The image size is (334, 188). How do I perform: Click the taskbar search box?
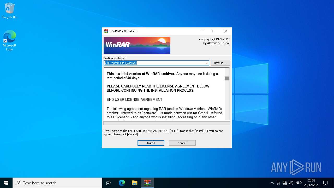[57, 183]
